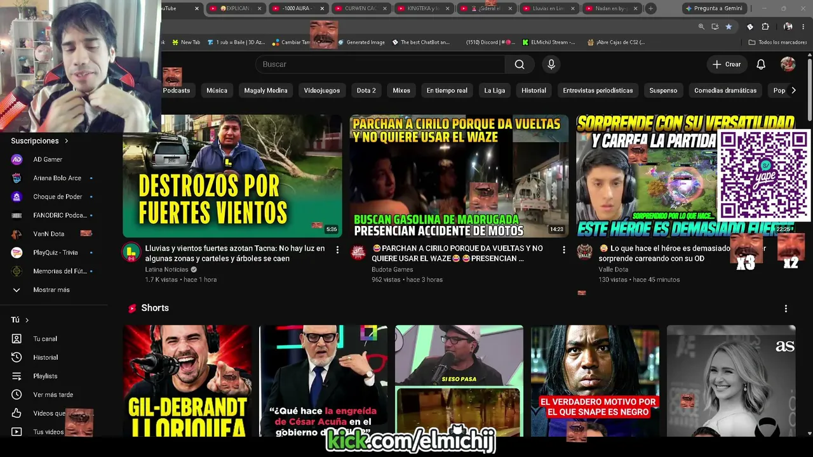Click the Buscar search field
The width and height of the screenshot is (813, 457).
coord(380,64)
